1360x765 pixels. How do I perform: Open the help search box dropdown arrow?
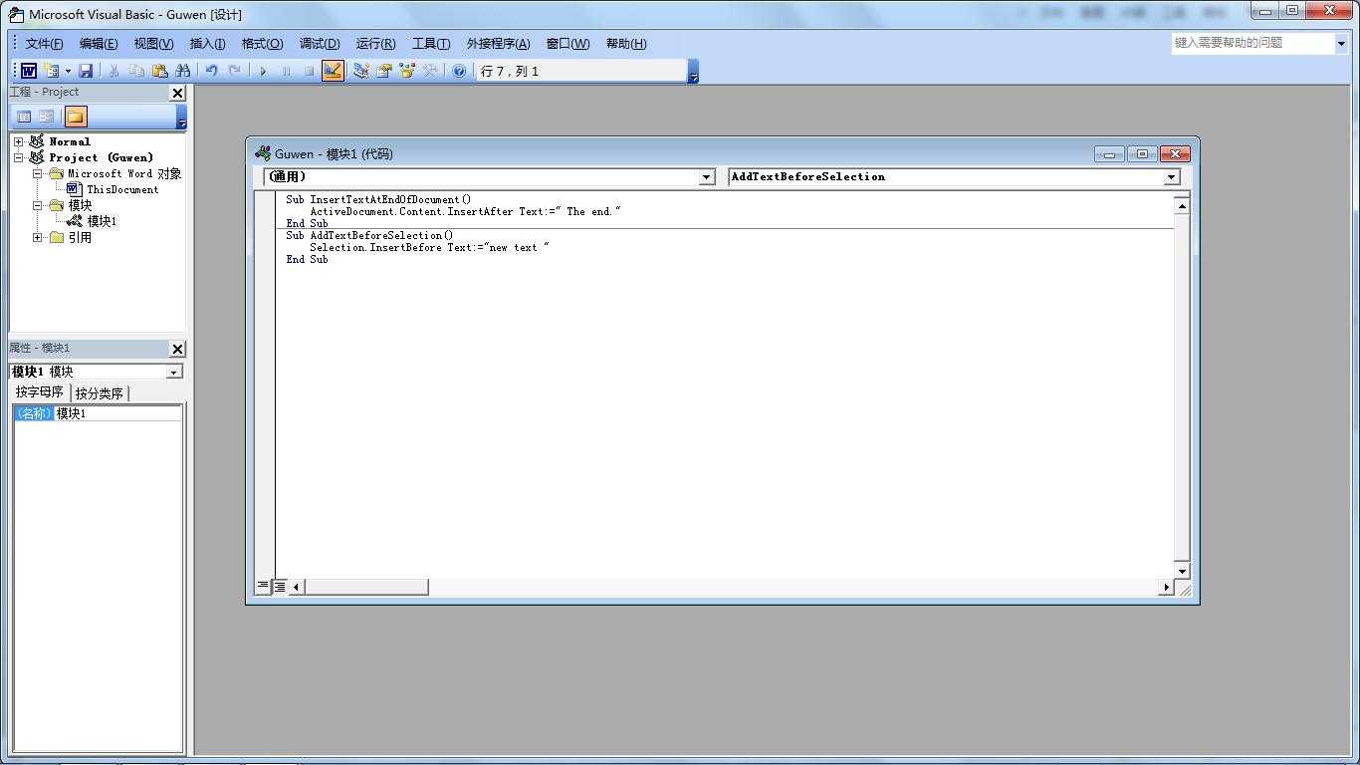pyautogui.click(x=1341, y=43)
